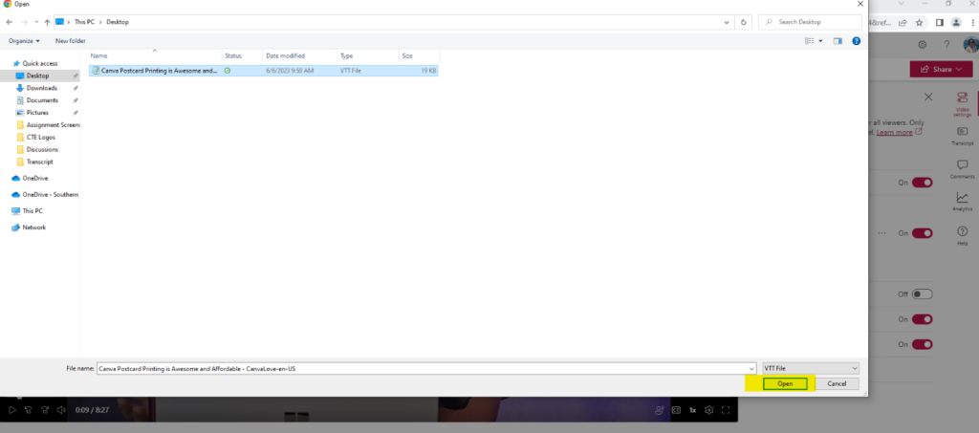Follow the Learn more link
The width and height of the screenshot is (979, 433).
895,132
